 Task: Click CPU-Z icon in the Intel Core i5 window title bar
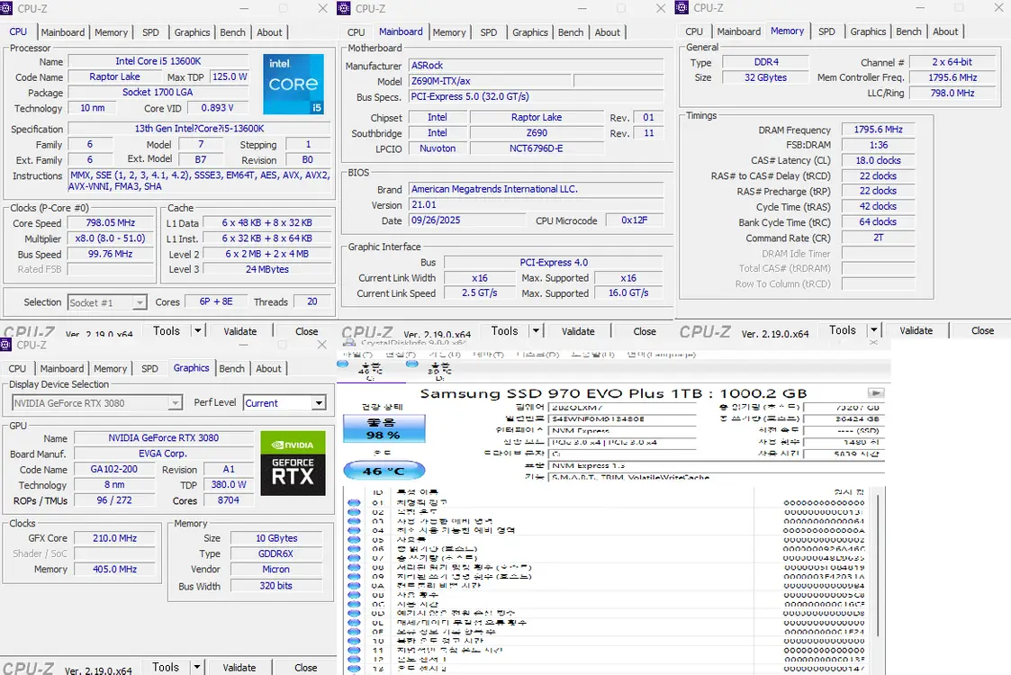tap(6, 8)
